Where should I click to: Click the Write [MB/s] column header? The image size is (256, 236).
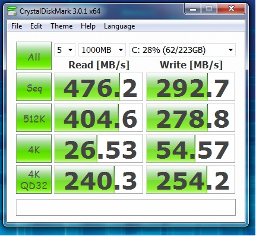point(191,65)
